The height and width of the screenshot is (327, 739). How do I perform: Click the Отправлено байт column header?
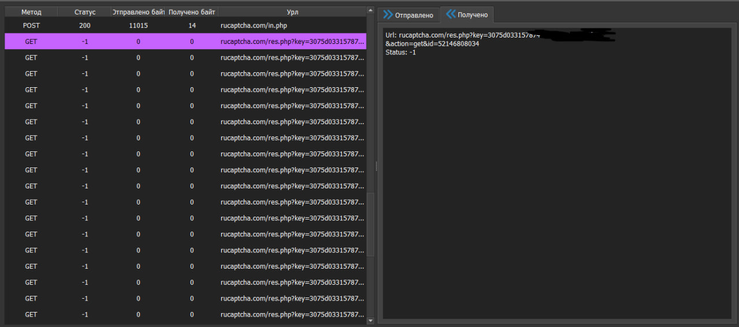click(138, 12)
